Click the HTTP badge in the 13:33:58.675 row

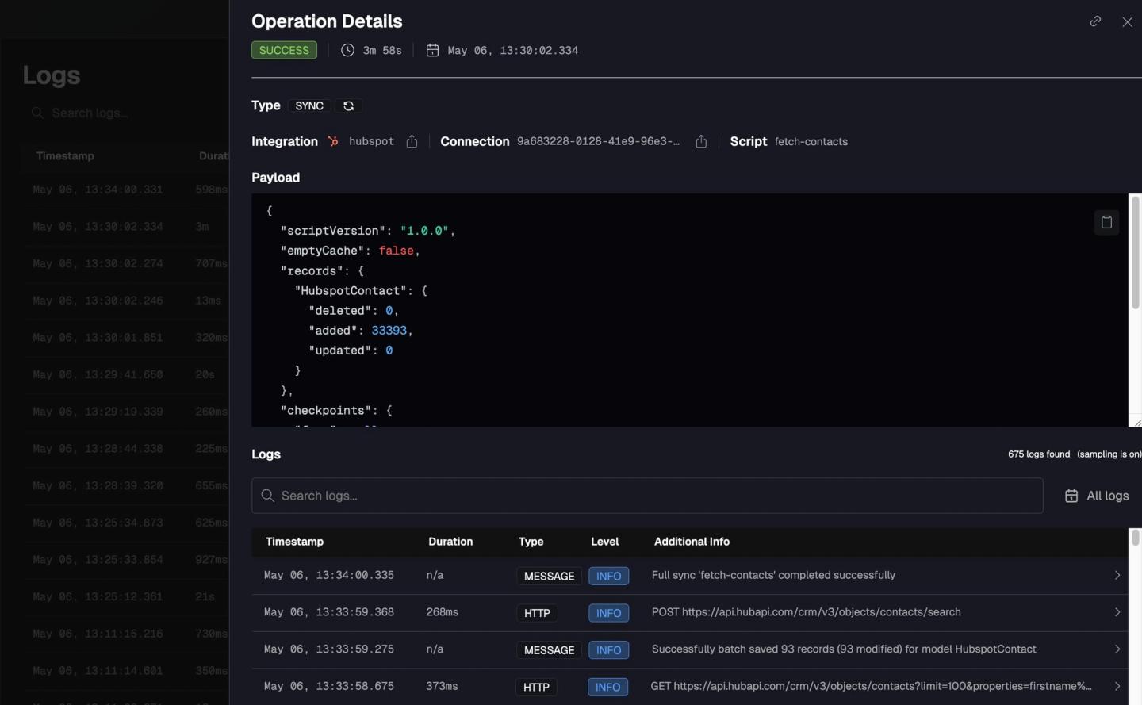(536, 688)
